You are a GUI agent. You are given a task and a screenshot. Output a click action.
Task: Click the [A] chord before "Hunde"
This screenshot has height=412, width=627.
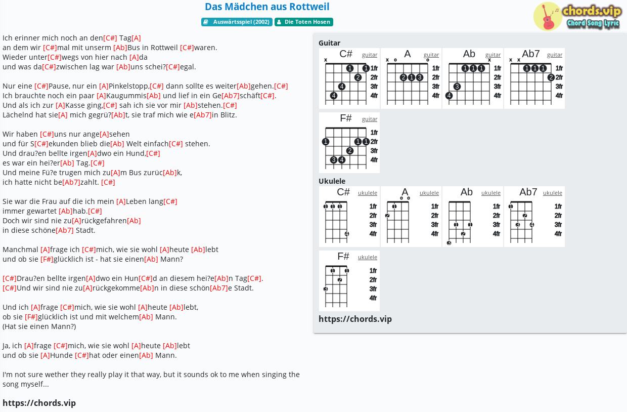tap(45, 355)
